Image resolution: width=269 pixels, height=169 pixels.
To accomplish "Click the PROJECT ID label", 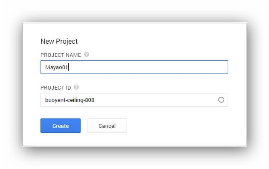I will click(x=56, y=87).
